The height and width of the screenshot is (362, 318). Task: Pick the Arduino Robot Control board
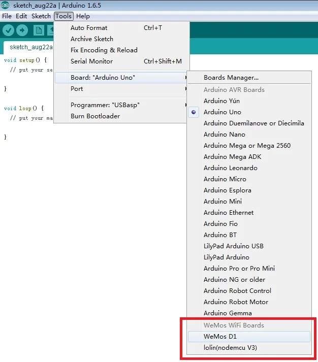[249, 291]
